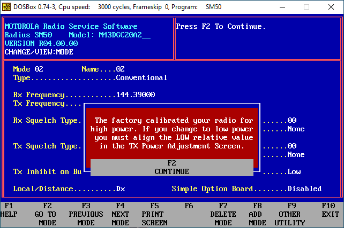Click the F2 CONTINUE button in dialog
This screenshot has height=228, width=344.
pyautogui.click(x=172, y=168)
